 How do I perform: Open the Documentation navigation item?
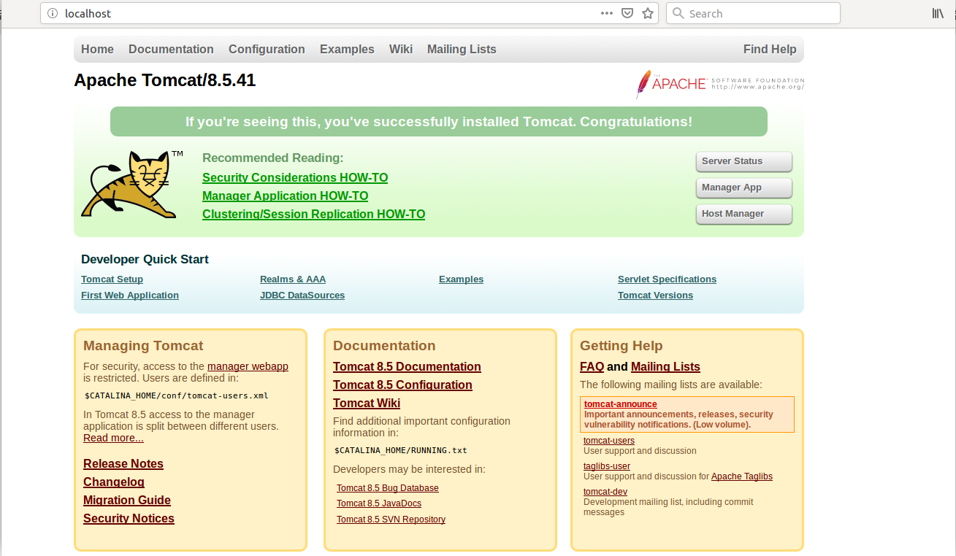point(171,50)
